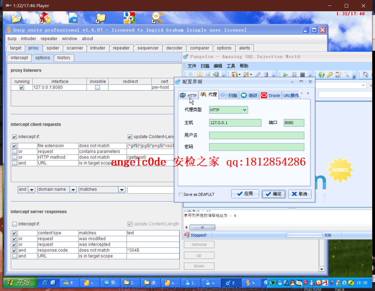Open the 'and' operator dropdown

pyautogui.click(x=32, y=189)
